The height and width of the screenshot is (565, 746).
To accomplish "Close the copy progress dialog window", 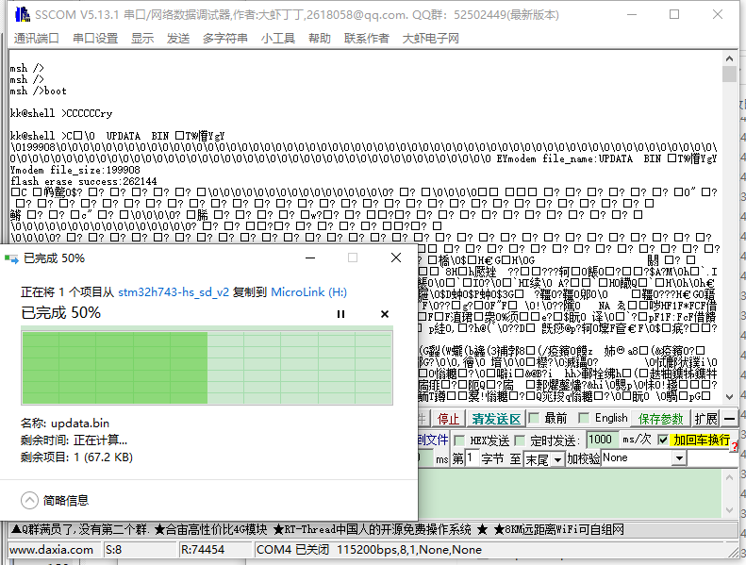I will [x=396, y=258].
